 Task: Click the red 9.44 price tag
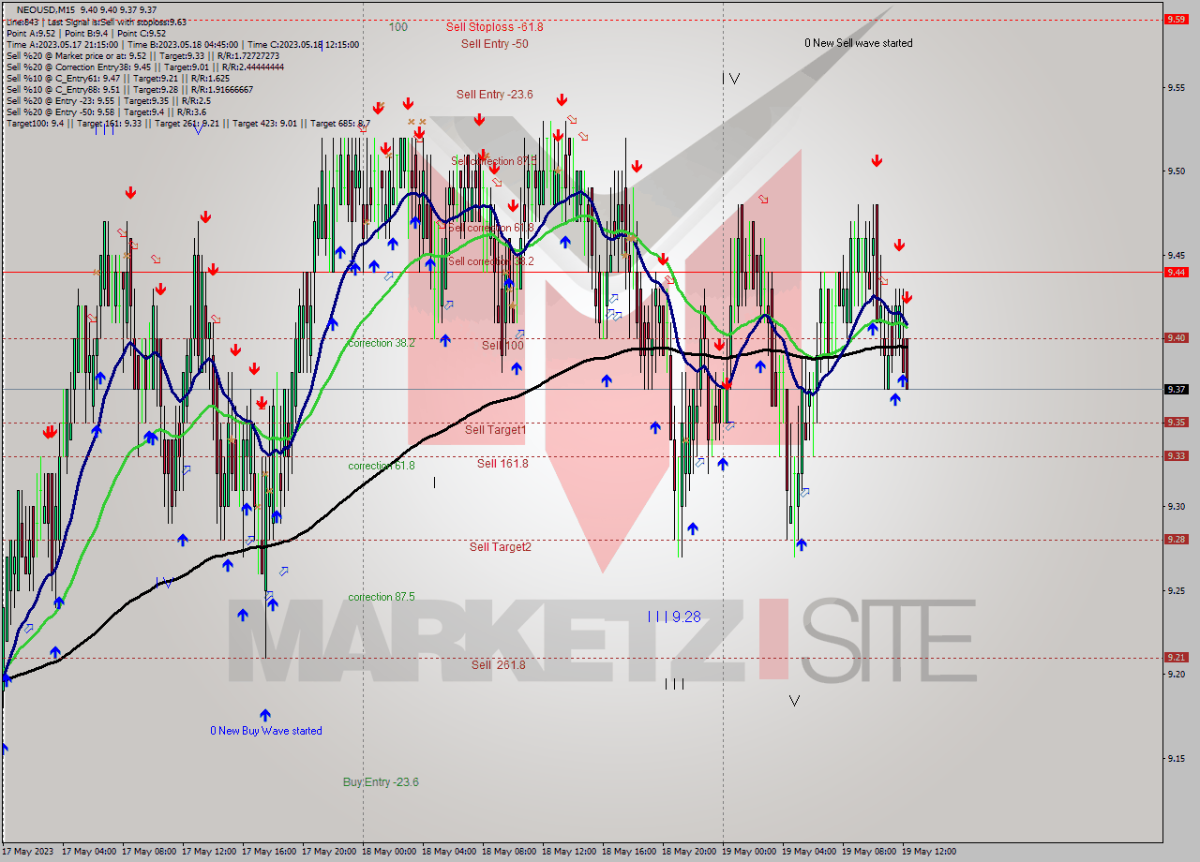[x=1176, y=272]
